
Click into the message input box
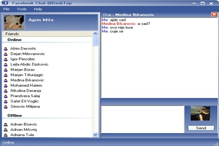142,119
